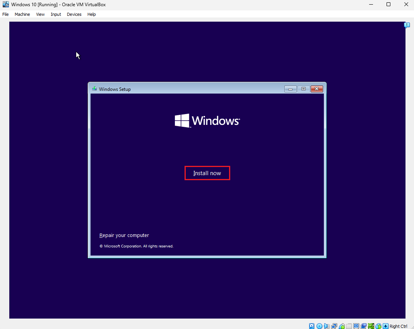Click the Install now button

coord(207,173)
